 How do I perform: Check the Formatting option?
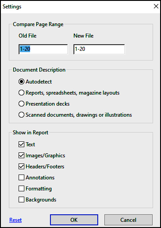click(21, 189)
